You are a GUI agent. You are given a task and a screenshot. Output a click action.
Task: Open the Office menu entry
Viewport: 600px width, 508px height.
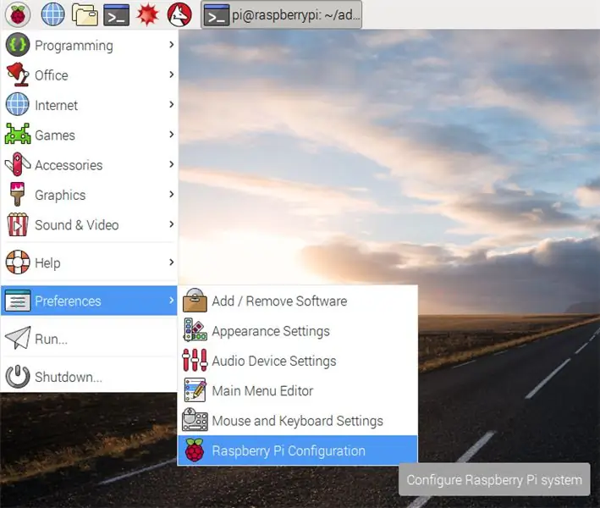pos(89,75)
